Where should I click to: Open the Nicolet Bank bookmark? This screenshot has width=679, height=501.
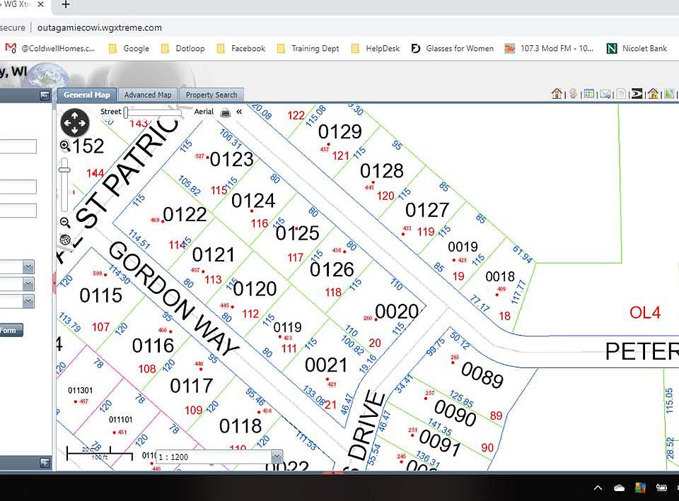point(637,49)
